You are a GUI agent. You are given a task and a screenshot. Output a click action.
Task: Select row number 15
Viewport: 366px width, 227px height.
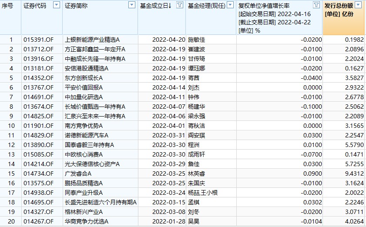(x=11, y=174)
